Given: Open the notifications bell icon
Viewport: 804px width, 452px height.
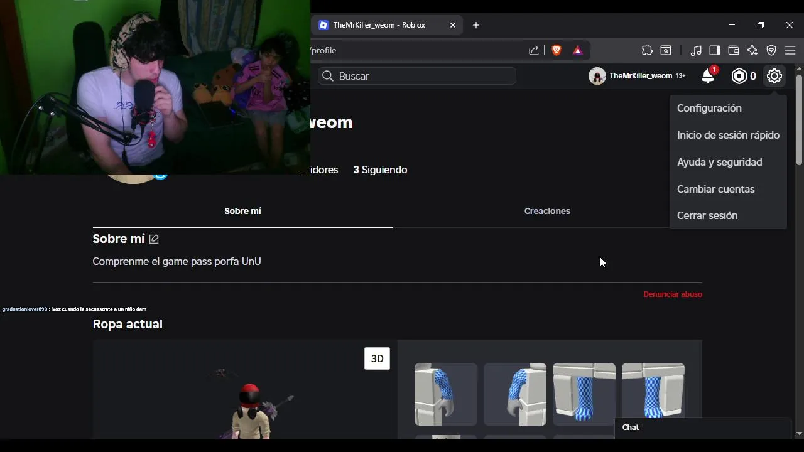Looking at the screenshot, I should click(x=708, y=76).
